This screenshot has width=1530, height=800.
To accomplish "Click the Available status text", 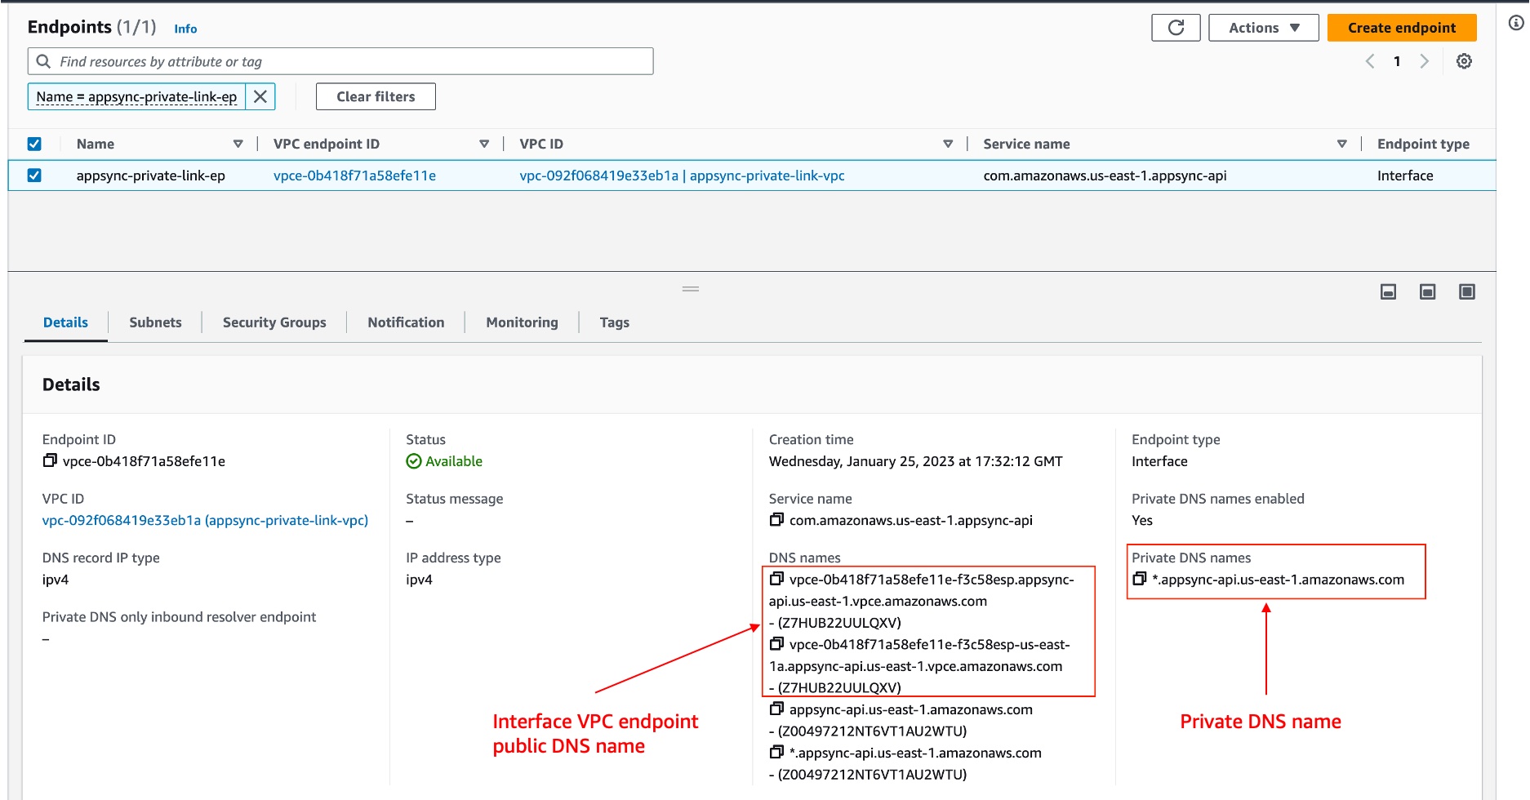I will point(454,461).
